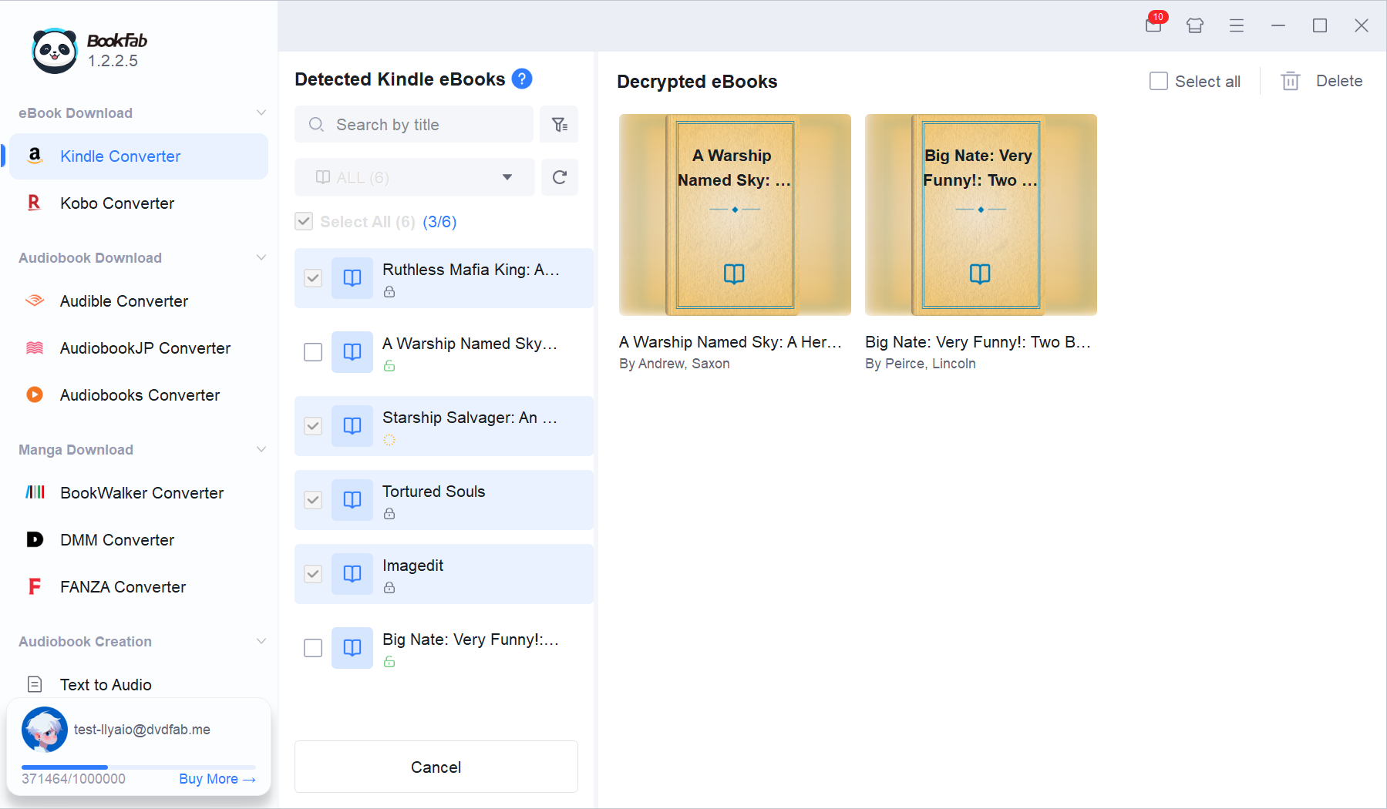This screenshot has height=809, width=1387.
Task: Open the Kindle Converter tool
Action: (120, 156)
